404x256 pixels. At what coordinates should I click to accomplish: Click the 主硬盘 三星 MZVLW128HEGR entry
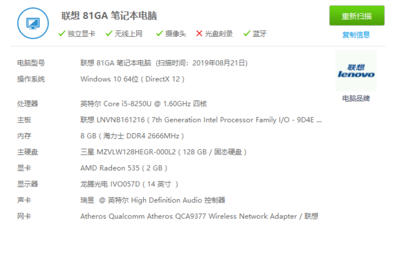tap(164, 152)
